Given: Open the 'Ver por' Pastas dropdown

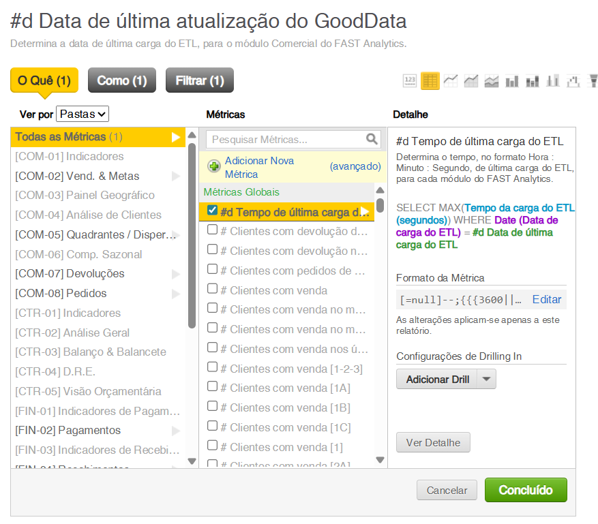Looking at the screenshot, I should coord(83,114).
